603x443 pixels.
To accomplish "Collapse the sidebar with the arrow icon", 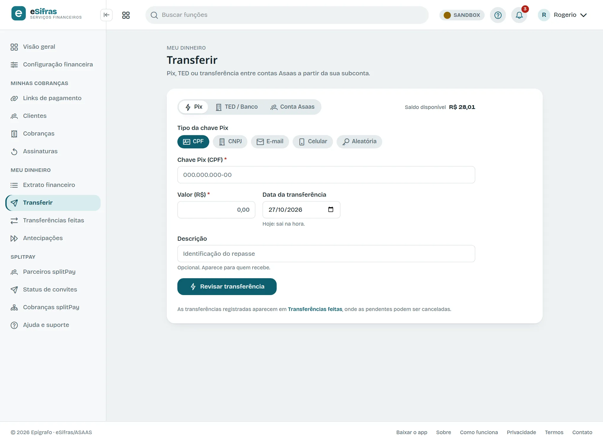I will [x=106, y=15].
